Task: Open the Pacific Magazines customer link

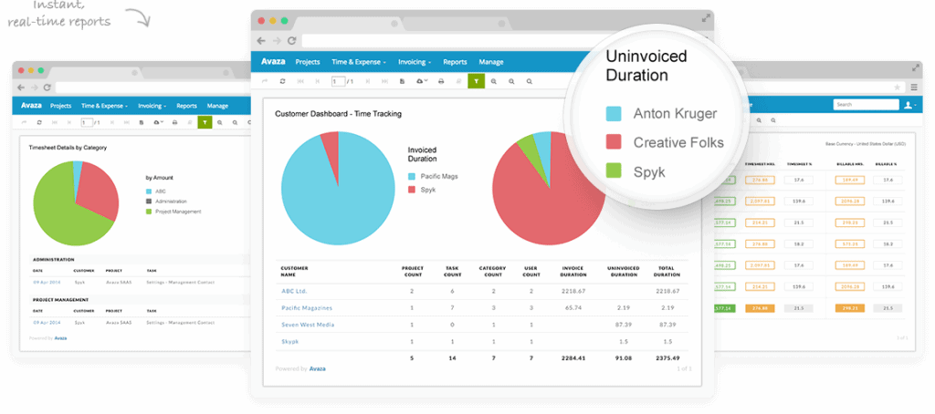Action: point(306,308)
